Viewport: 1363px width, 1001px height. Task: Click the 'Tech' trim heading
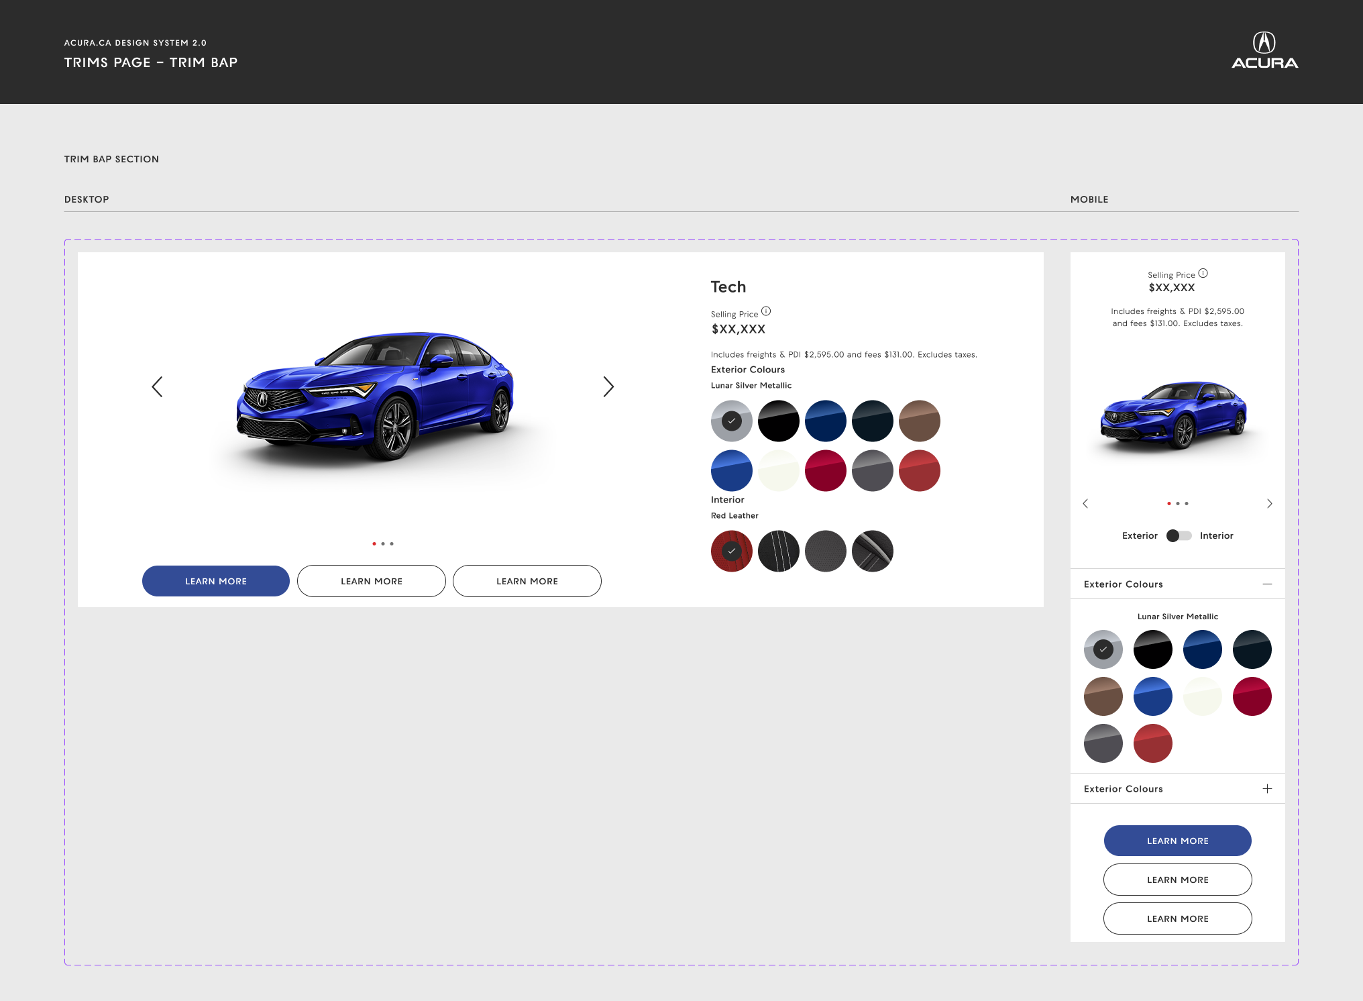click(728, 287)
